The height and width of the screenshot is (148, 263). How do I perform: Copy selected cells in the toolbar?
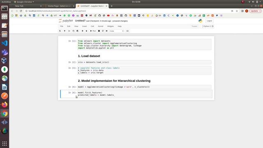(73, 31)
